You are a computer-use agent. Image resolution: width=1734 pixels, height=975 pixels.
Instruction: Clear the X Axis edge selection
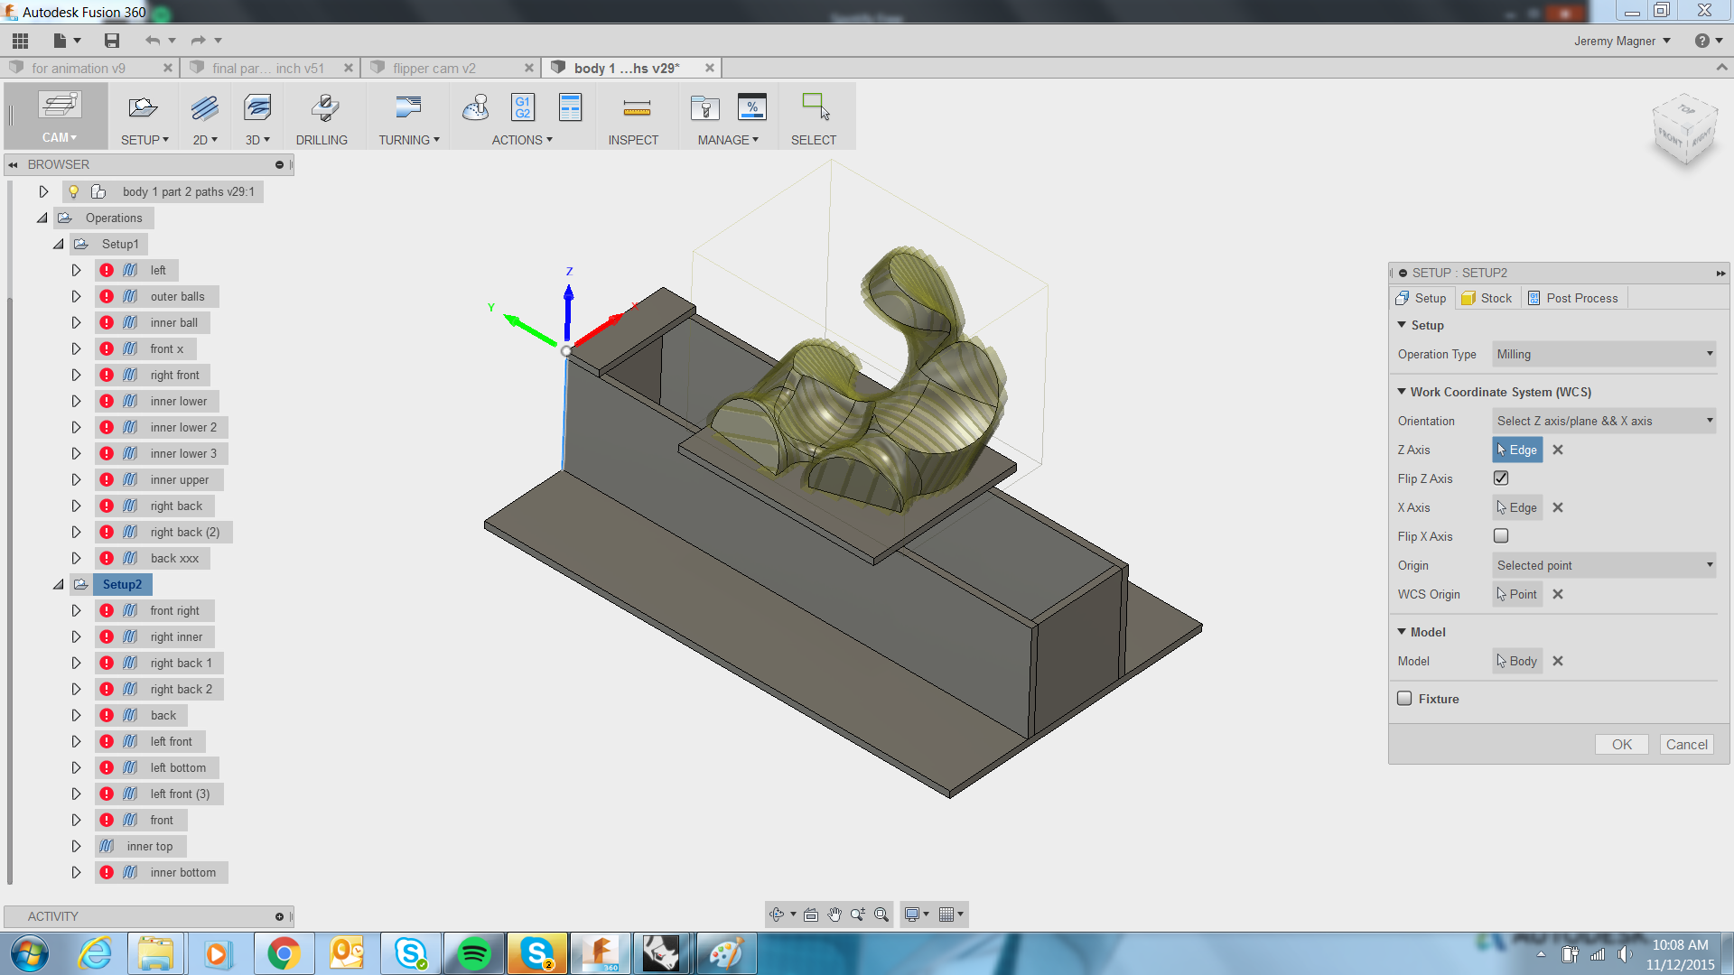(1558, 507)
